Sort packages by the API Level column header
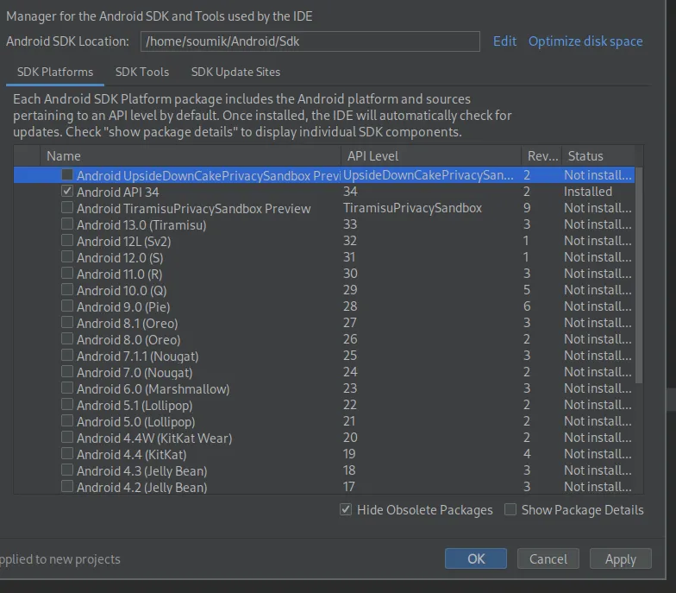 coord(431,156)
